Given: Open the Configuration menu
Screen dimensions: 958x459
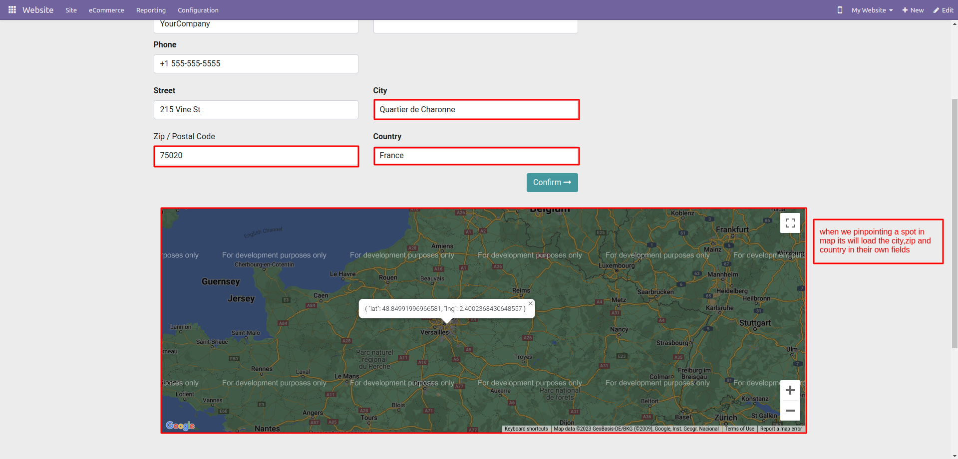Looking at the screenshot, I should click(x=198, y=10).
